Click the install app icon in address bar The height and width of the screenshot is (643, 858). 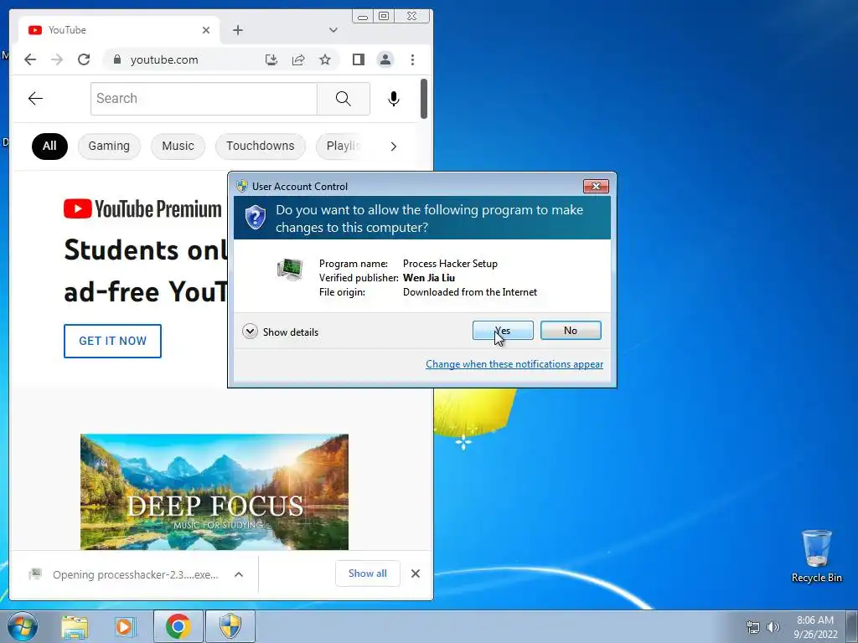pyautogui.click(x=271, y=59)
